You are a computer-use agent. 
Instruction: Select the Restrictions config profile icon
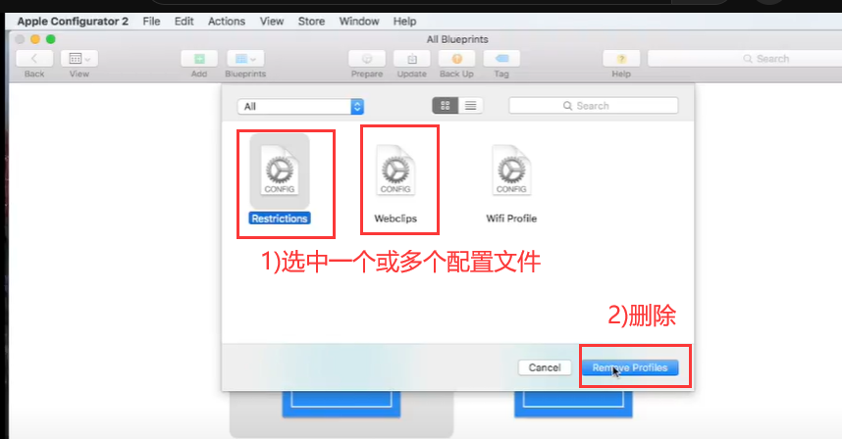280,171
